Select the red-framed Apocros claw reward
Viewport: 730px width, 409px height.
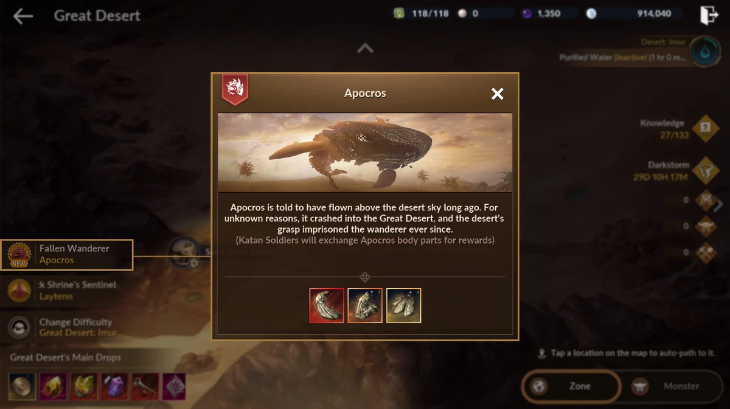(327, 305)
